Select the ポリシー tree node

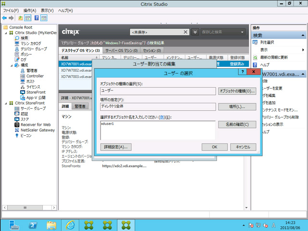pos(26,54)
